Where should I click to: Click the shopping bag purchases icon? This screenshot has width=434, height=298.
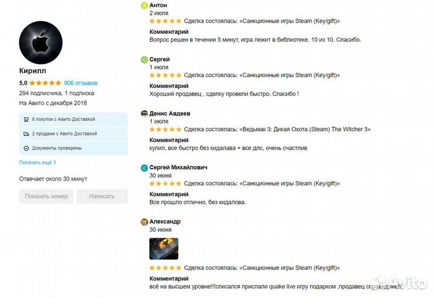click(x=26, y=119)
